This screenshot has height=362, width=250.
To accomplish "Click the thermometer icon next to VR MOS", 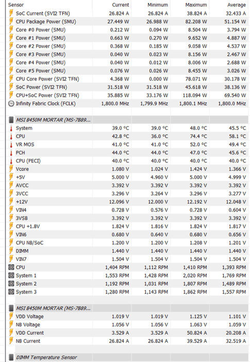I will pyautogui.click(x=11, y=144).
